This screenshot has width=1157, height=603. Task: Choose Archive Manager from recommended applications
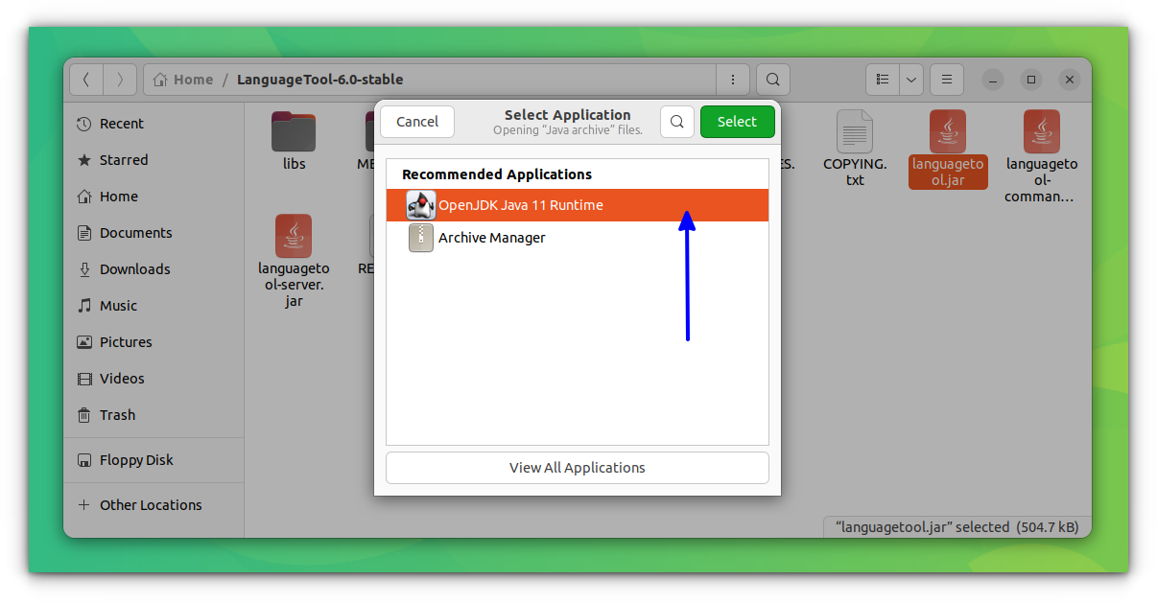pyautogui.click(x=491, y=237)
